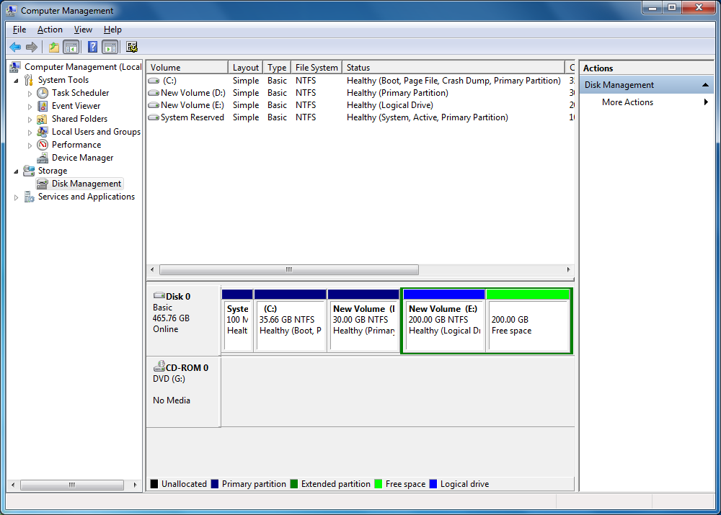Click the drive icon of New Volume (D:) row
This screenshot has height=515, width=721.
tap(154, 93)
